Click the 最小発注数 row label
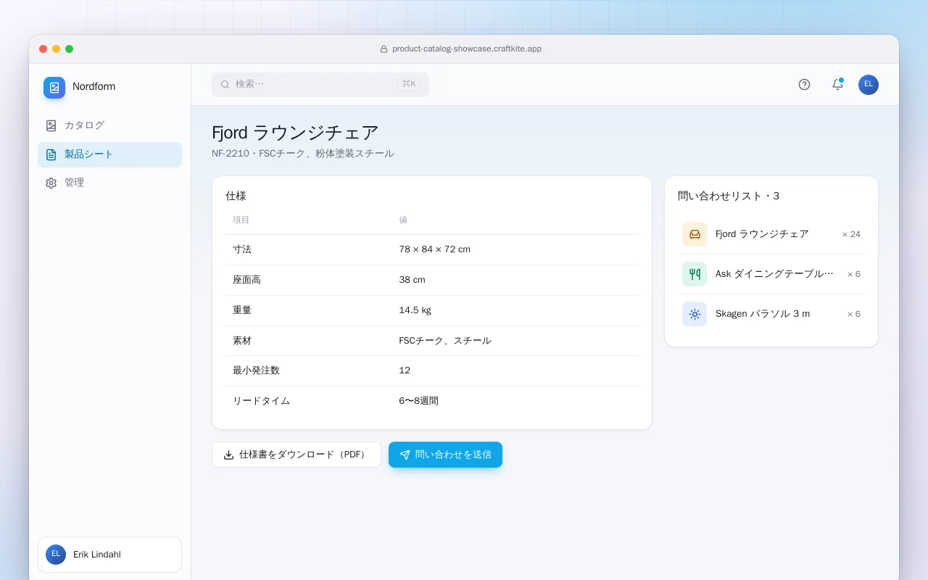 (256, 370)
